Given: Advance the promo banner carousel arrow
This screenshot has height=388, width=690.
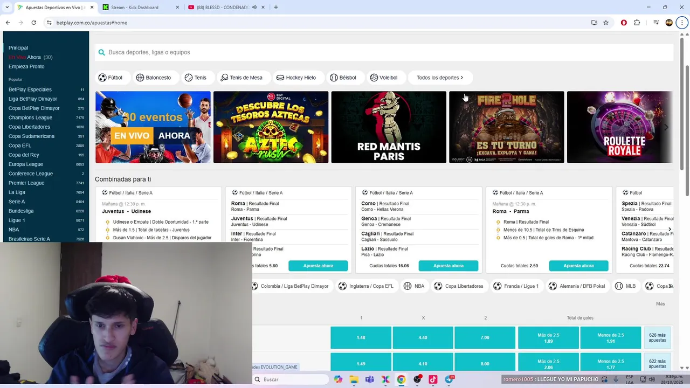Looking at the screenshot, I should tap(666, 127).
